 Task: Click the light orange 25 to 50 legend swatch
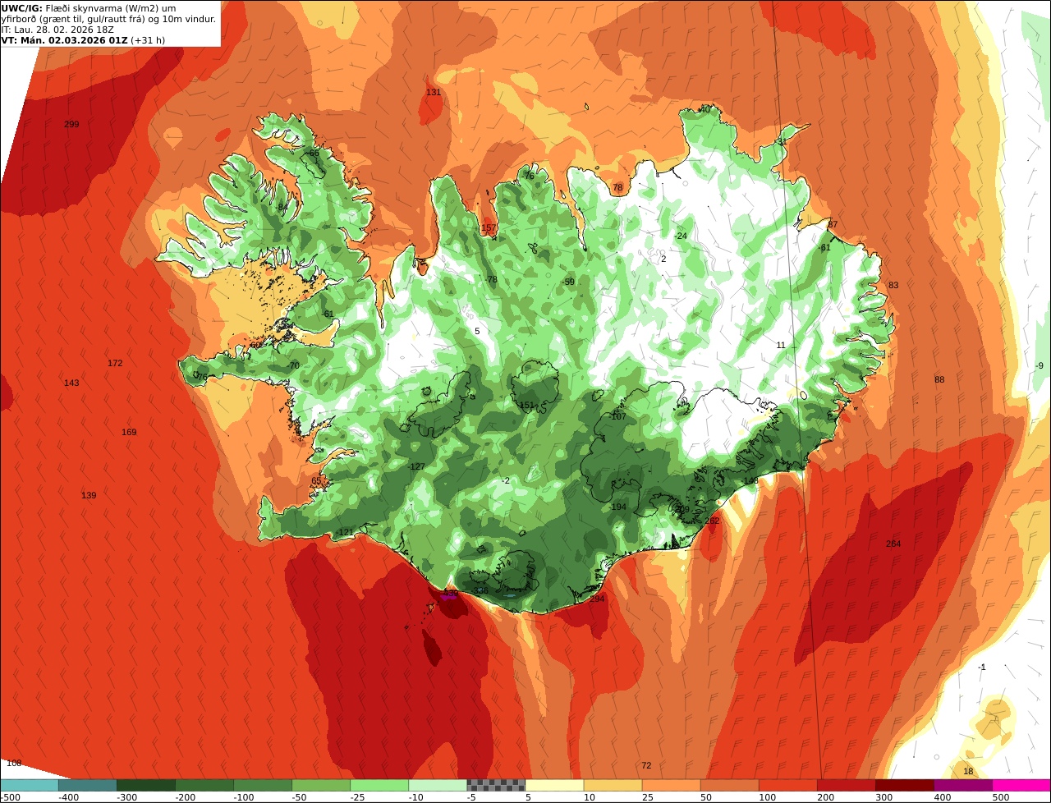[x=671, y=785]
